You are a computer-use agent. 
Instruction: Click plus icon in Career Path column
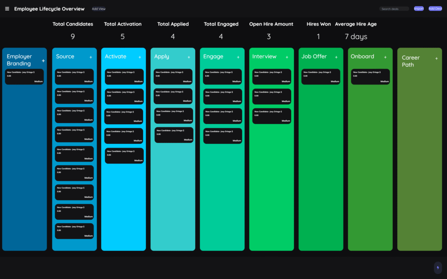[x=437, y=58]
